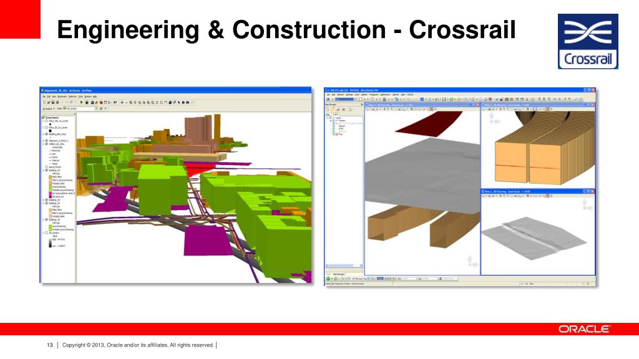The width and height of the screenshot is (639, 359).
Task: Select the Navigate tool in ArcScene
Action: pyautogui.click(x=122, y=102)
